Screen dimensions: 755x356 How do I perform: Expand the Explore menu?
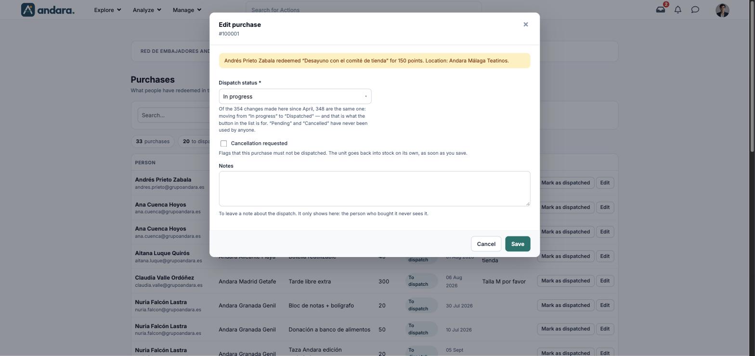[x=107, y=10]
